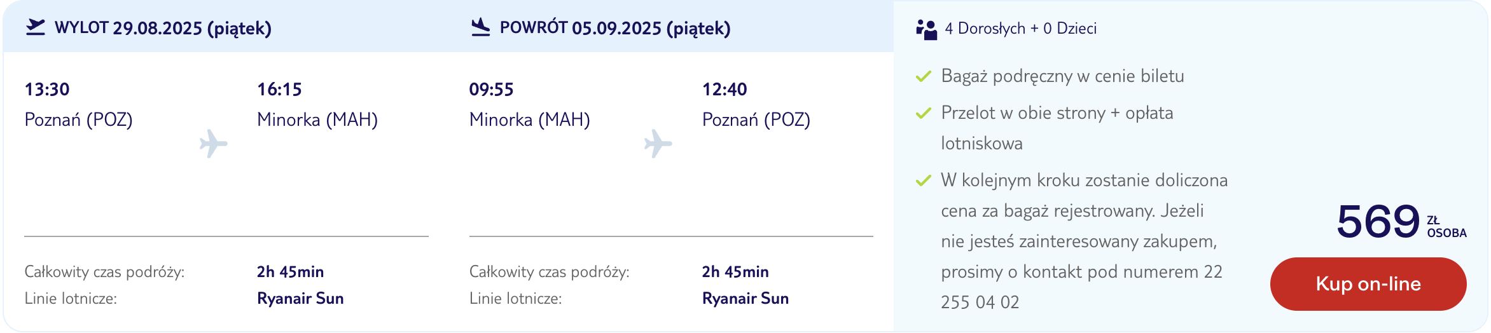Click checkmark beside Przelot w obie strony

[x=923, y=114]
